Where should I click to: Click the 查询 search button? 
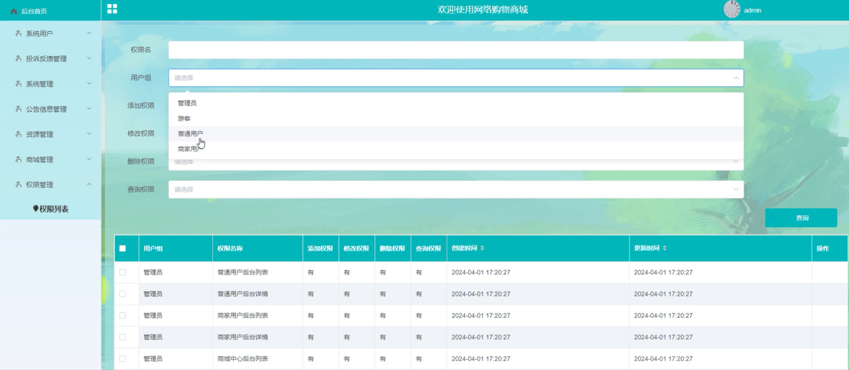[801, 218]
